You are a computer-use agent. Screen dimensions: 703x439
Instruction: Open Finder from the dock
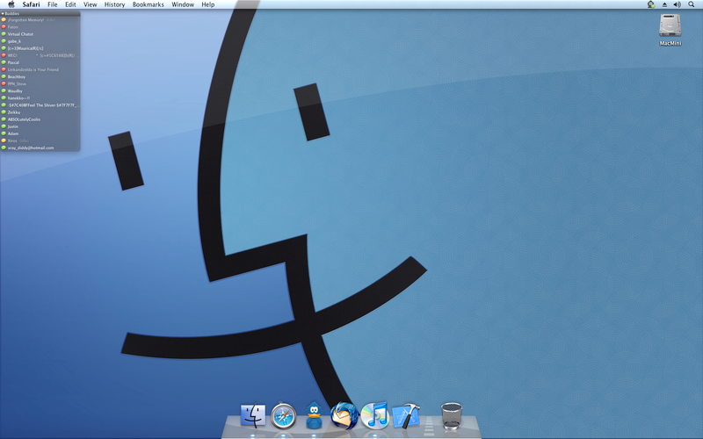click(253, 415)
